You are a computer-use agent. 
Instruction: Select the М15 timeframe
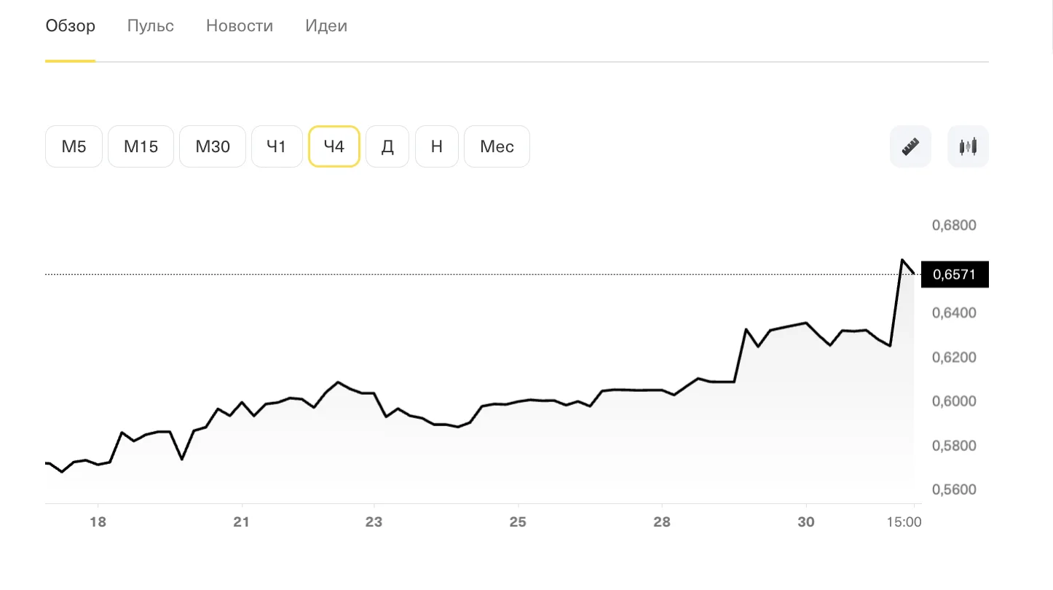[x=141, y=146]
